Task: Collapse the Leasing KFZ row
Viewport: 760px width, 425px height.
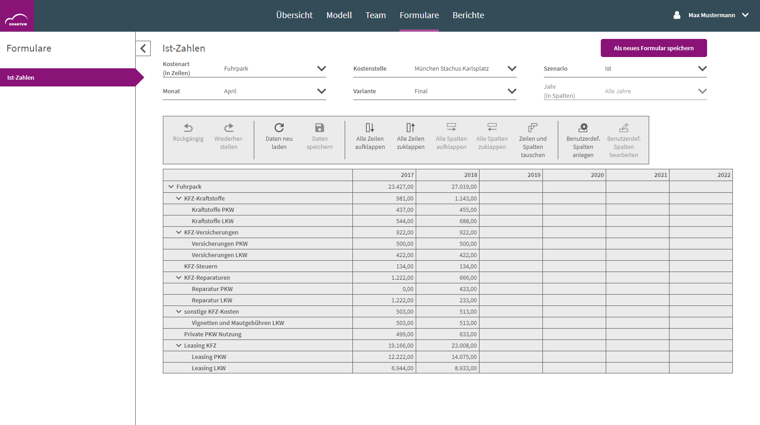Action: 179,345
